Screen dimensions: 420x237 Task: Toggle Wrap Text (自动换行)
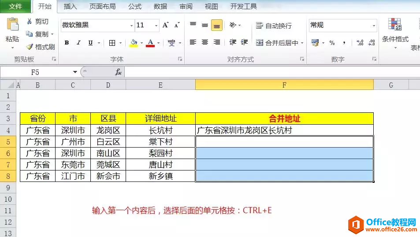click(274, 26)
